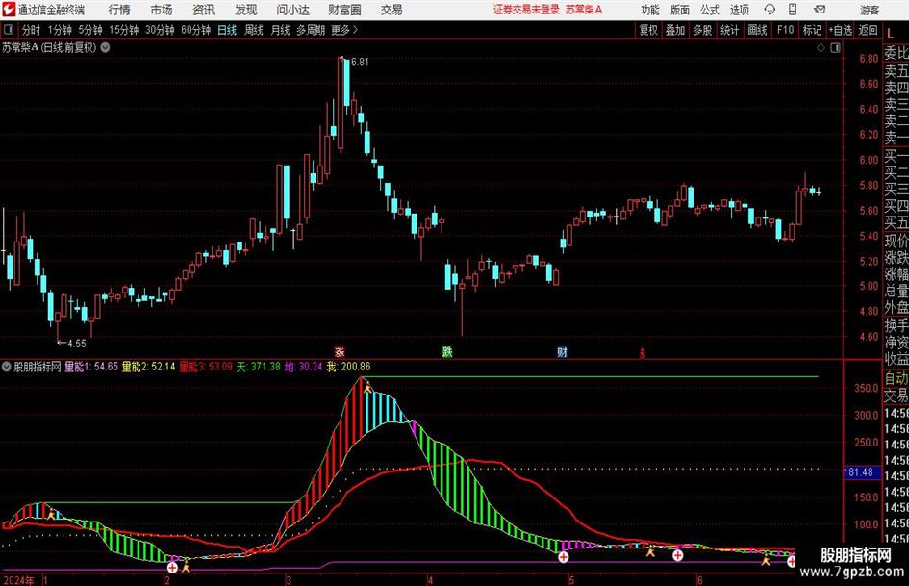The height and width of the screenshot is (586, 909).
Task: Click the 返回 back button
Action: coord(868,30)
